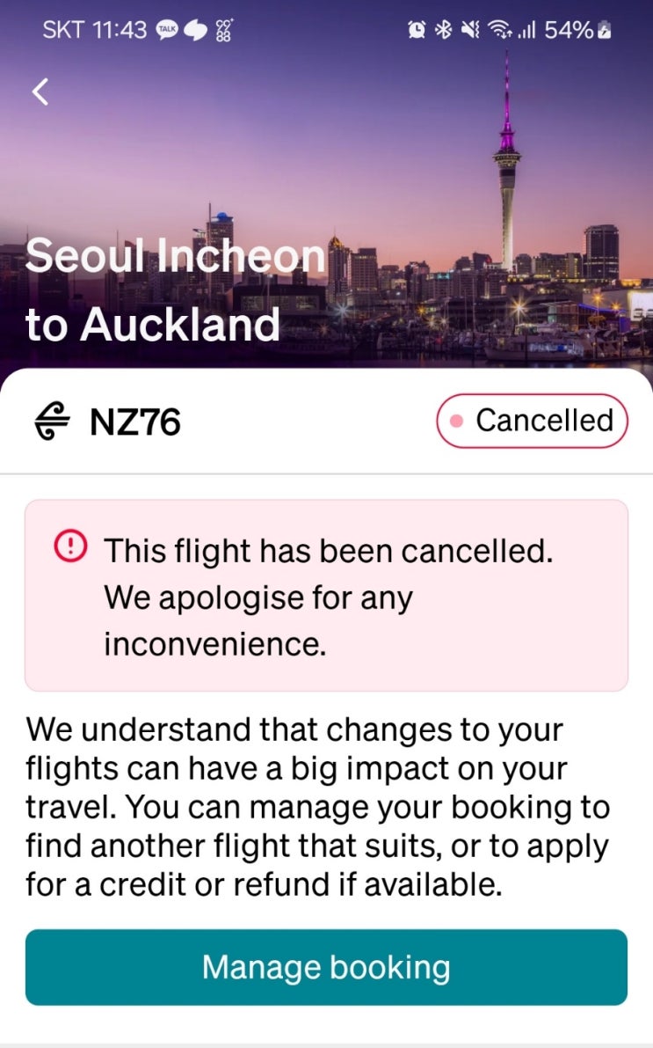Tap the chat bubble notification icon

tap(196, 30)
